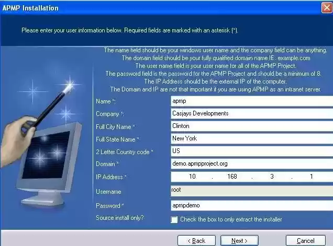Click the help line about password minimum of 8
The image size is (333, 246).
(214, 74)
